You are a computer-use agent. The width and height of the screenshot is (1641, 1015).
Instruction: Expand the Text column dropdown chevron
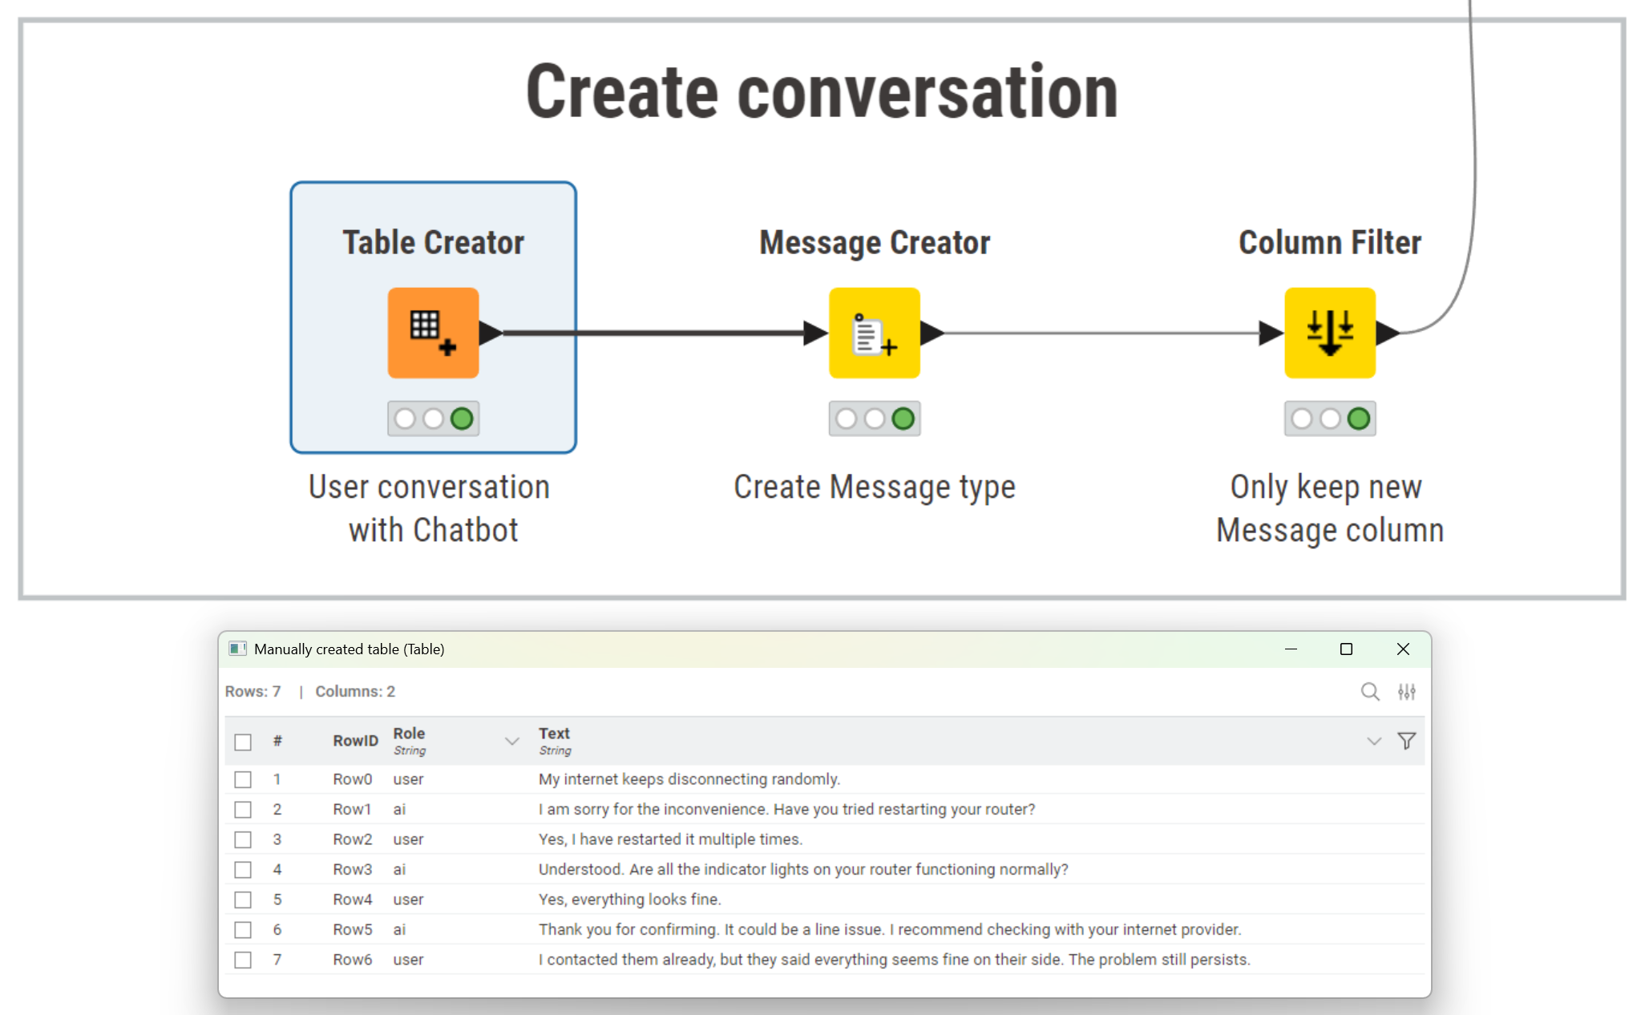1374,741
